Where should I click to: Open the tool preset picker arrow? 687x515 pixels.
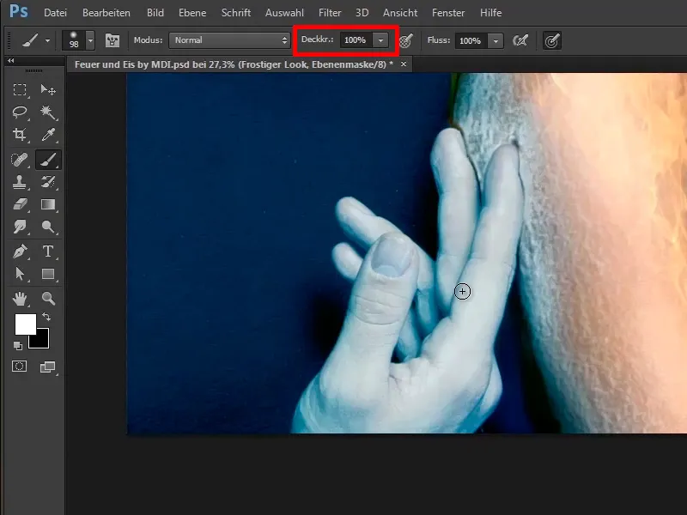click(x=47, y=40)
